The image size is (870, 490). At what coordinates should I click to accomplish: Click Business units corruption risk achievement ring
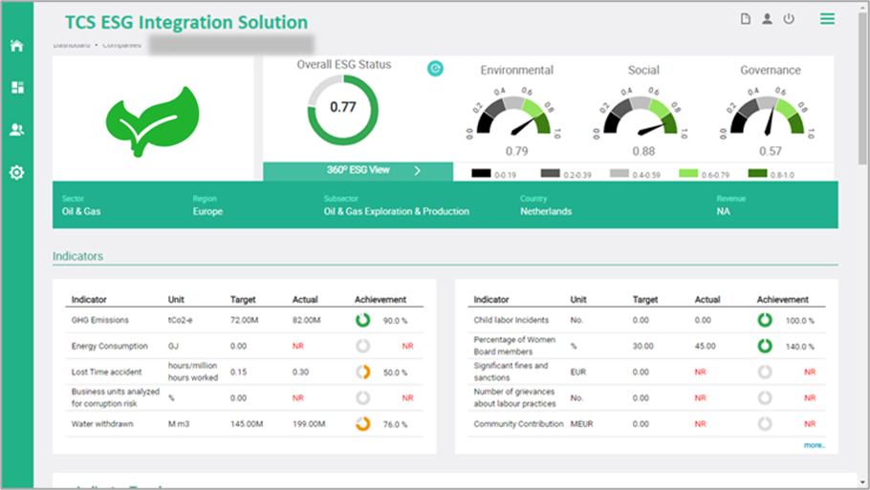click(363, 398)
